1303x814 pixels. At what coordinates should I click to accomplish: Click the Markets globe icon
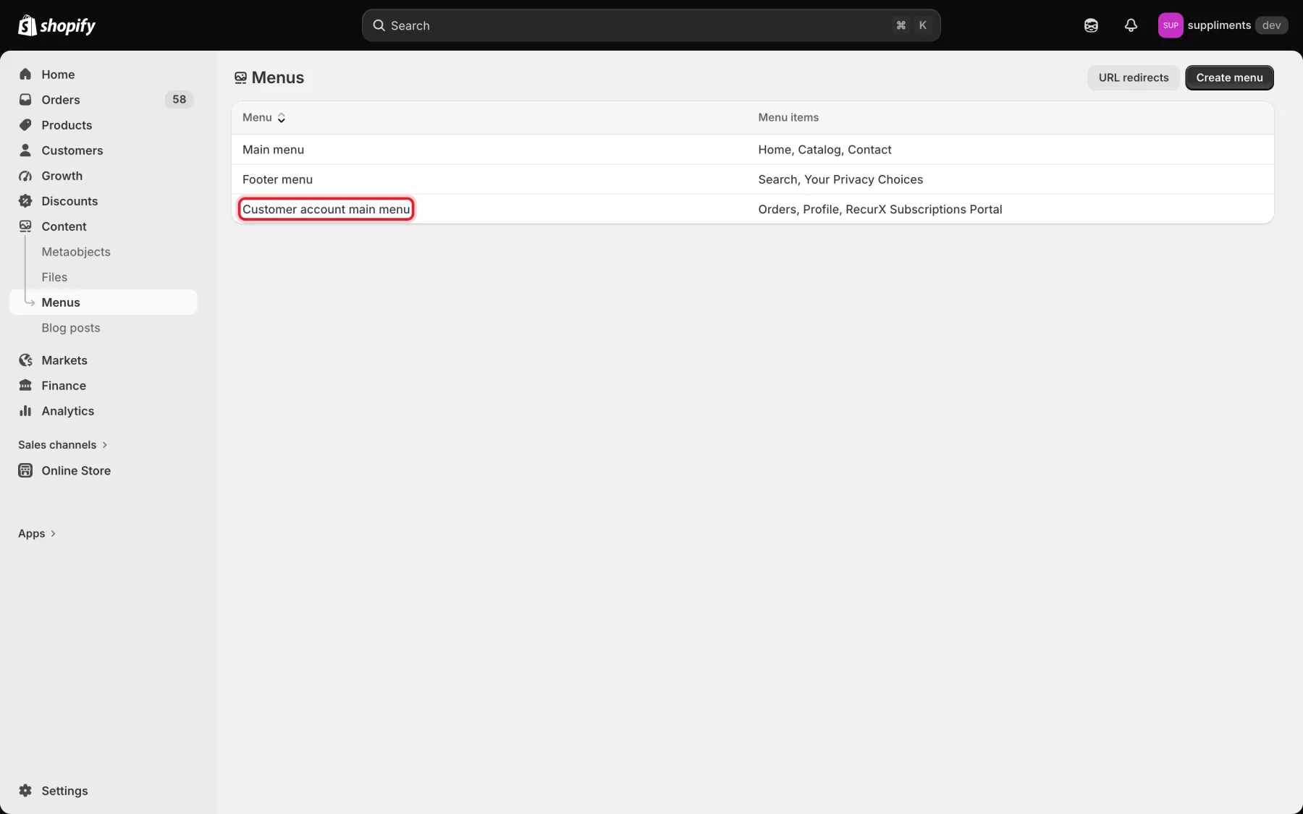click(x=25, y=360)
